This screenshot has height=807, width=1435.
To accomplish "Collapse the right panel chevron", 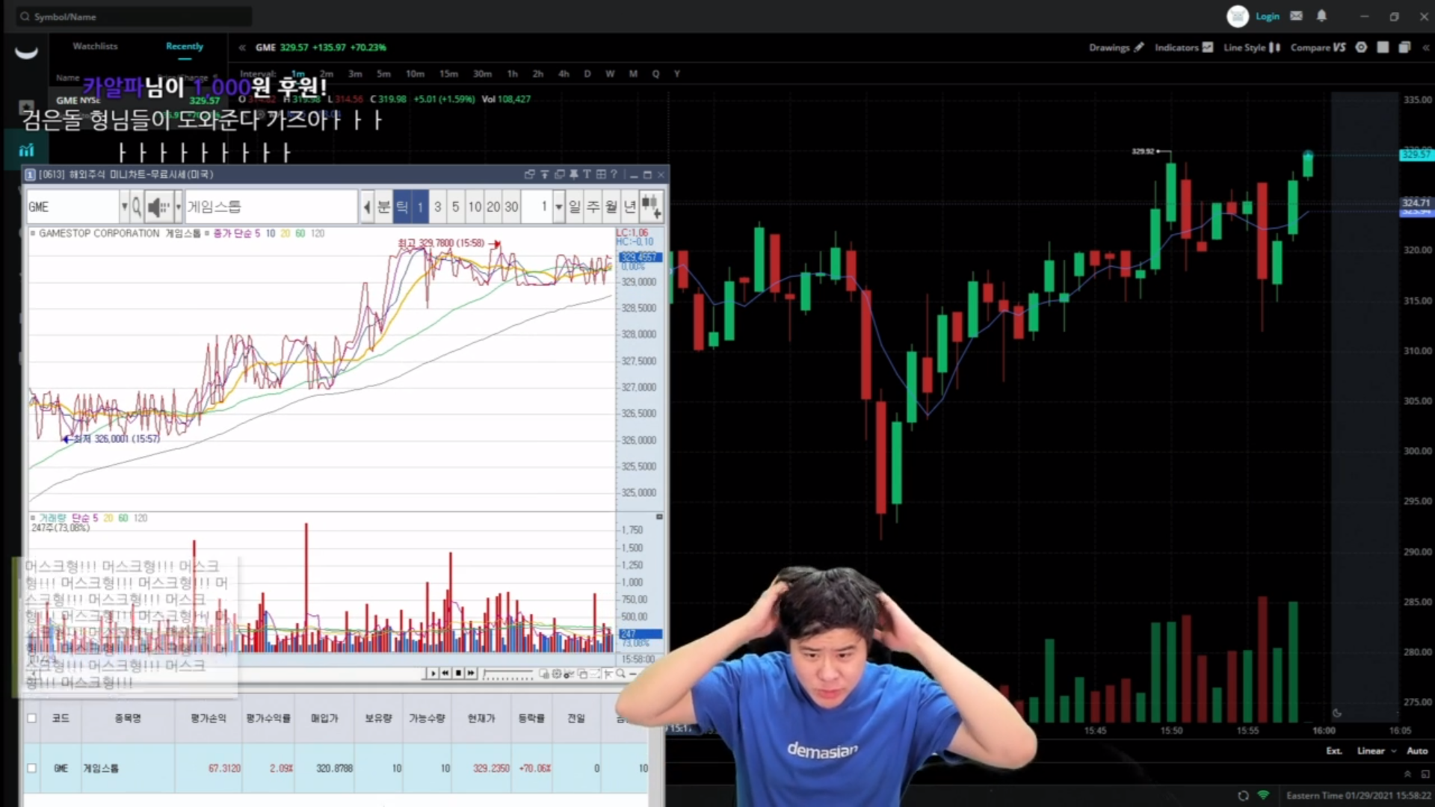I will tap(1425, 47).
